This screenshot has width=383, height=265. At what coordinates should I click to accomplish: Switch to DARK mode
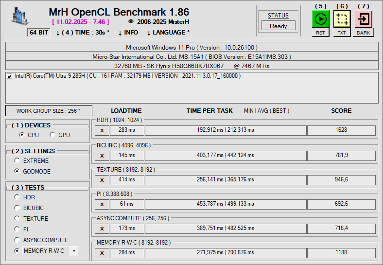[363, 33]
